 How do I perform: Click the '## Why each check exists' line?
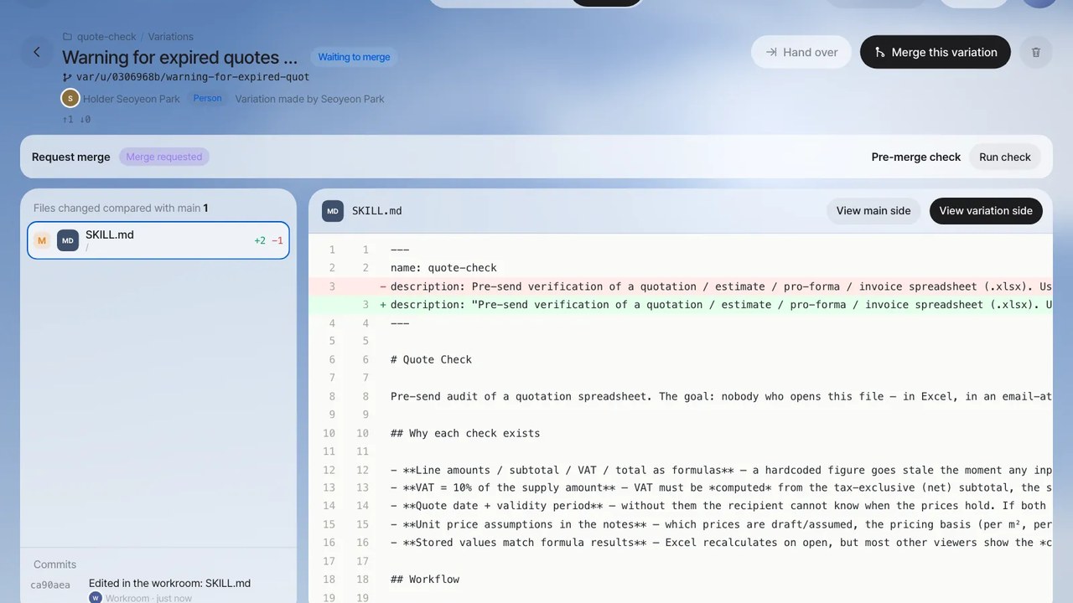[x=465, y=434]
